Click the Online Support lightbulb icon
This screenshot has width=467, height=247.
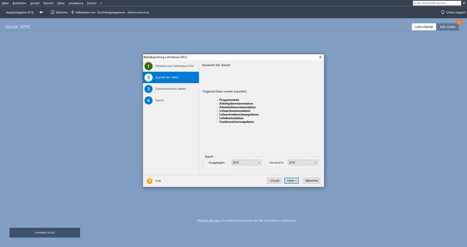[x=443, y=12]
